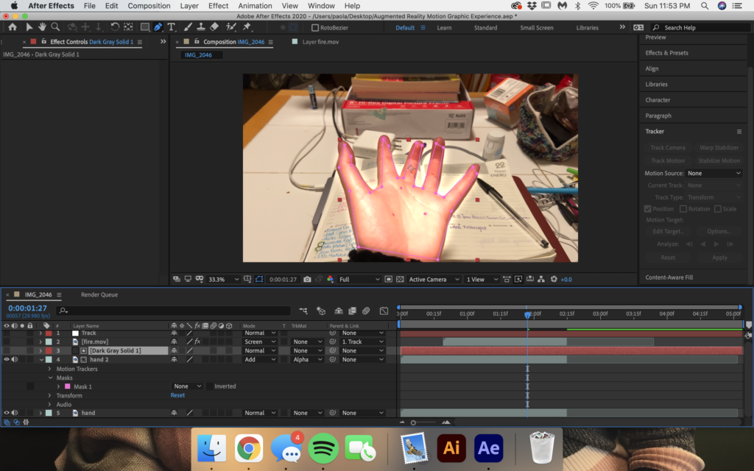Screen dimensions: 754x471
Task: Open the Content-Aware Fill panel
Action: (669, 277)
